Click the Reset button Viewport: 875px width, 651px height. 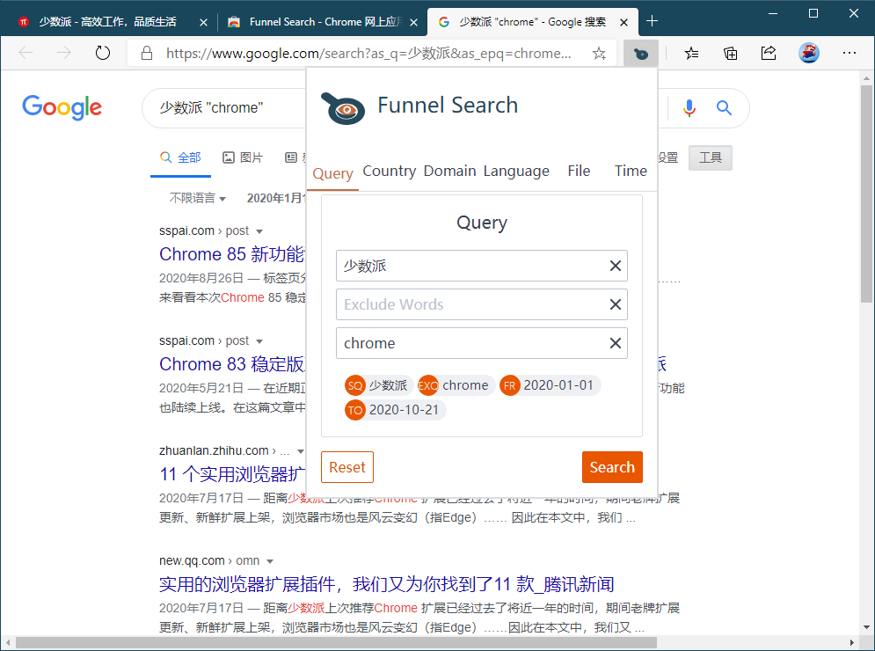coord(347,467)
